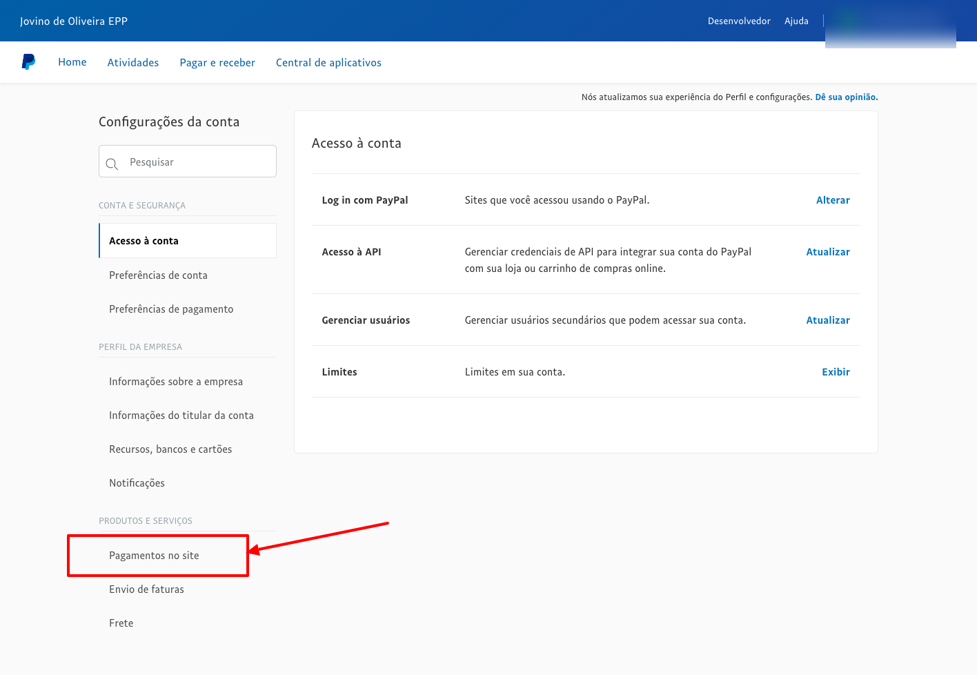Open Central de aplicativos
The width and height of the screenshot is (977, 675).
pyautogui.click(x=328, y=63)
